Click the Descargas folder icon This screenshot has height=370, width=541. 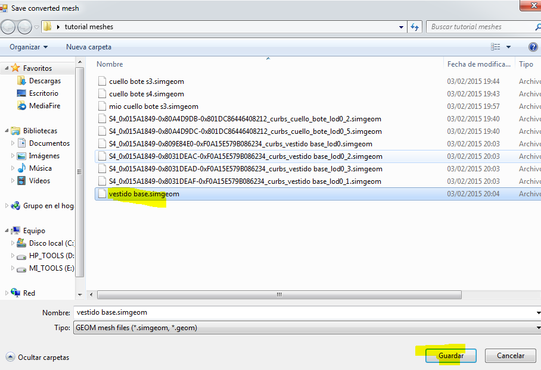click(x=22, y=81)
